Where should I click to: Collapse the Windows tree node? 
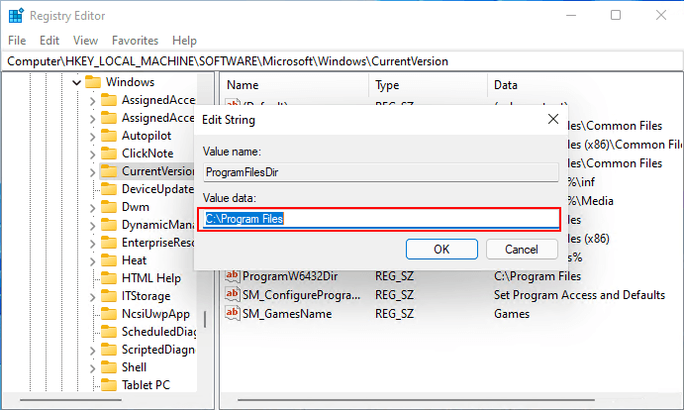pyautogui.click(x=76, y=82)
